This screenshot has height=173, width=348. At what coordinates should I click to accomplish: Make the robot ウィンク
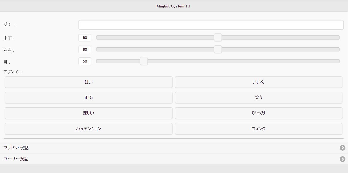coord(259,129)
